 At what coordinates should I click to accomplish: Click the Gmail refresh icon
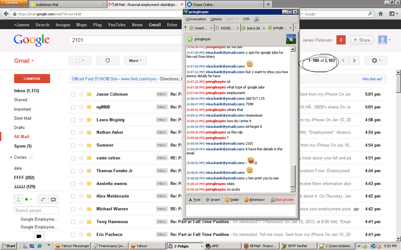point(108,61)
